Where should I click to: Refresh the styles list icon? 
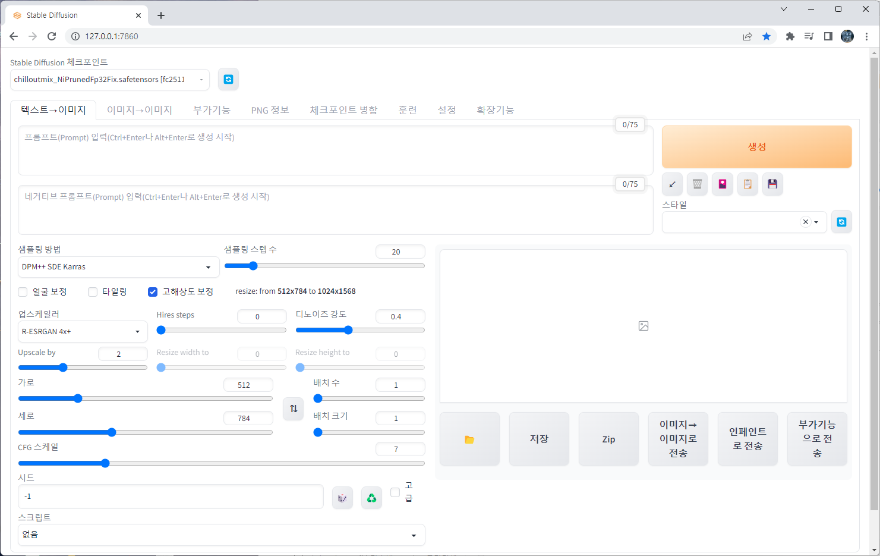click(841, 222)
